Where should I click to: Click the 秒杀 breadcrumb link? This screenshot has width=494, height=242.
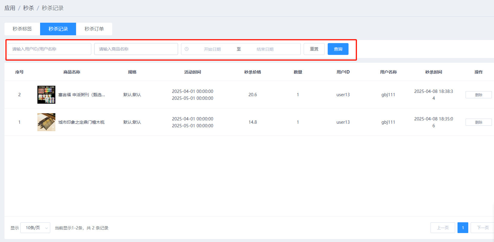pyautogui.click(x=28, y=8)
